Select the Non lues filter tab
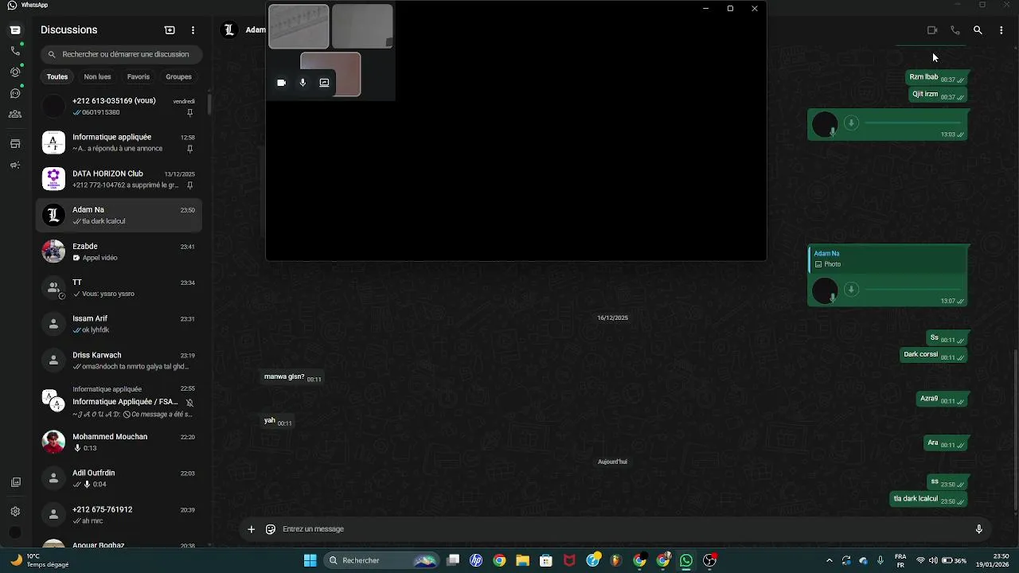1019x573 pixels. click(97, 77)
